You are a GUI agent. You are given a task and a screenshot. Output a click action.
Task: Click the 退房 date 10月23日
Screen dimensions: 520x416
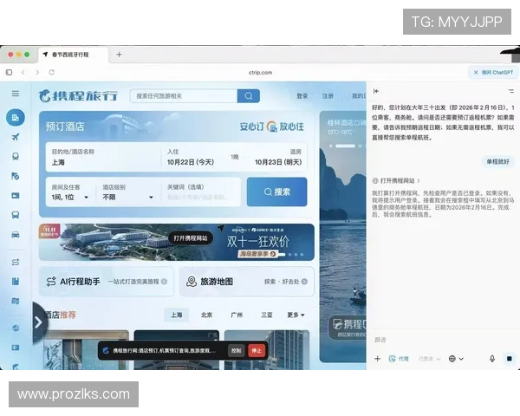278,162
